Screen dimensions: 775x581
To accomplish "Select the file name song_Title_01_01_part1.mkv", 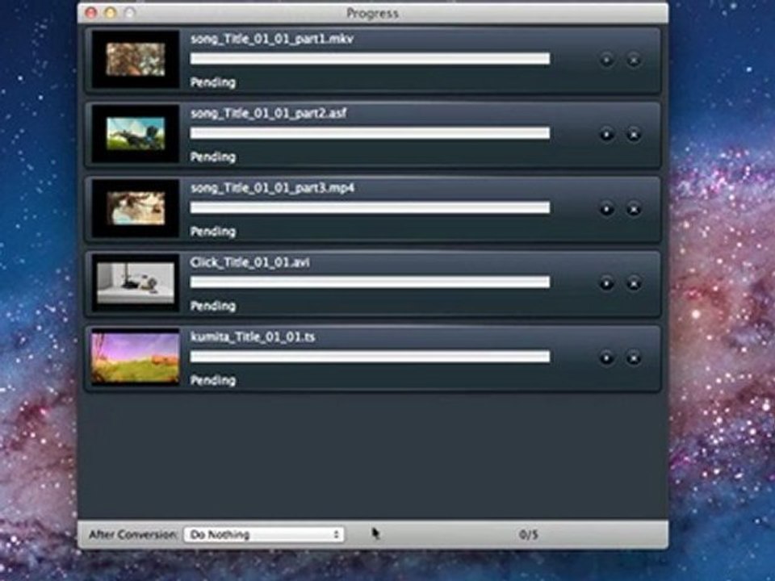I will point(272,39).
